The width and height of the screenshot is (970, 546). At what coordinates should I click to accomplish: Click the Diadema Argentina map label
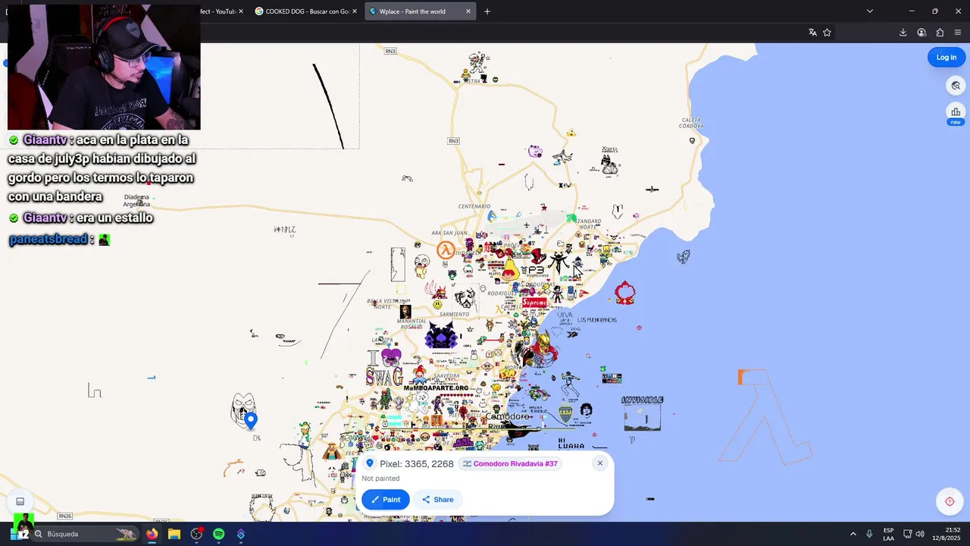[136, 201]
